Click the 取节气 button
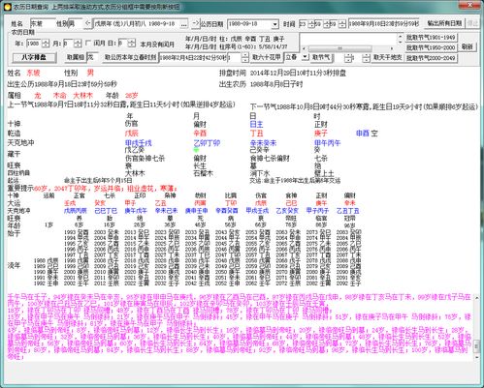This screenshot has width=484, height=388. click(x=321, y=57)
